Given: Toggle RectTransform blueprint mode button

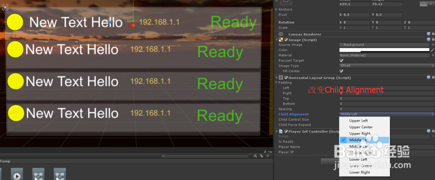Looking at the screenshot, I should pyautogui.click(x=423, y=4).
